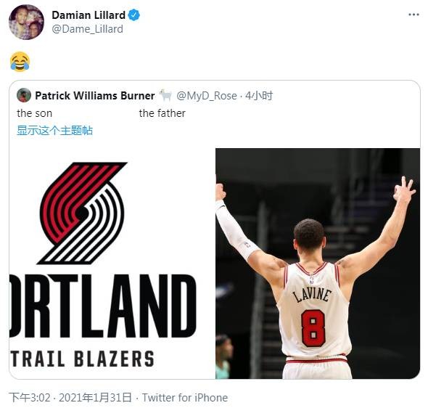This screenshot has height=408, width=428.
Task: Open Patrick Williams Burner's small avatar
Action: point(24,95)
